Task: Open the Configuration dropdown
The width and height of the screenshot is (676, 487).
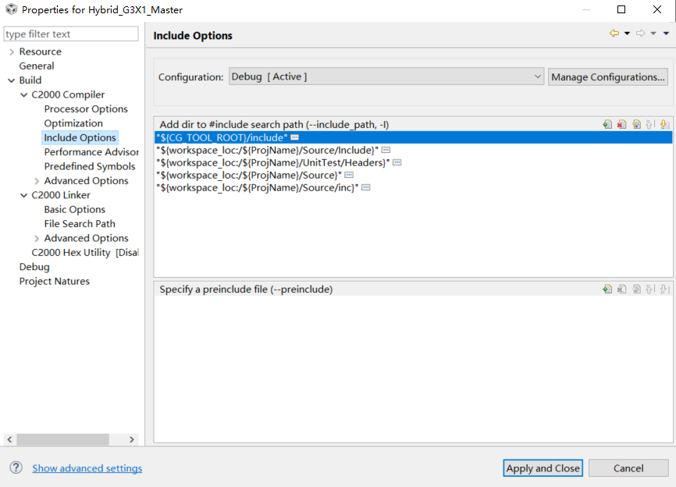Action: click(x=386, y=76)
